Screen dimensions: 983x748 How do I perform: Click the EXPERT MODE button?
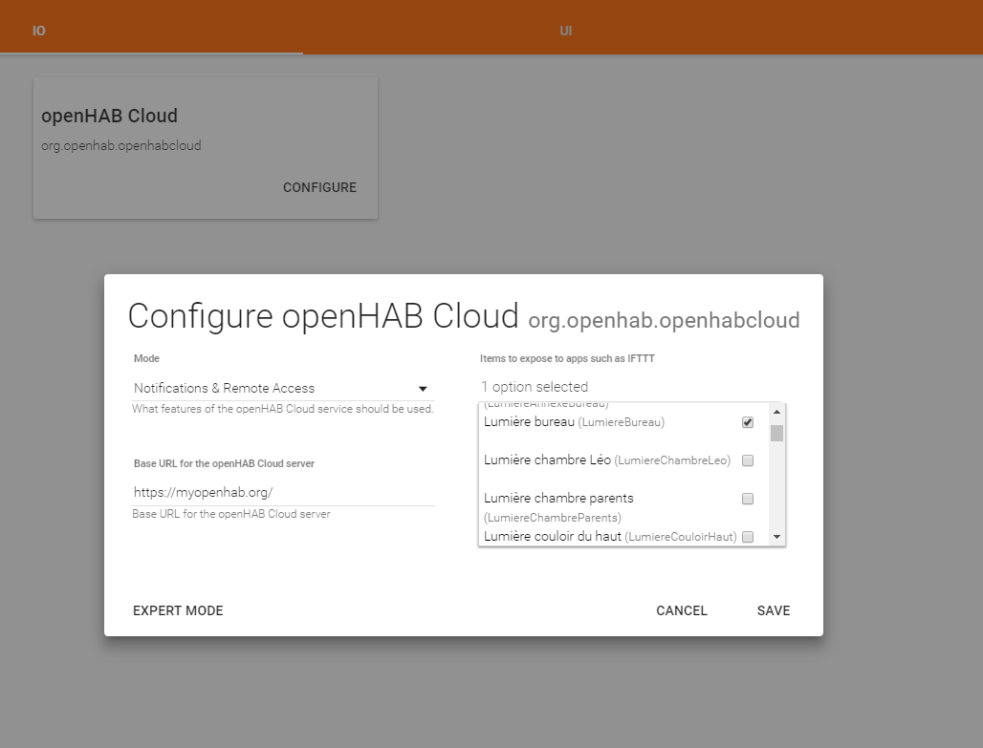point(178,610)
